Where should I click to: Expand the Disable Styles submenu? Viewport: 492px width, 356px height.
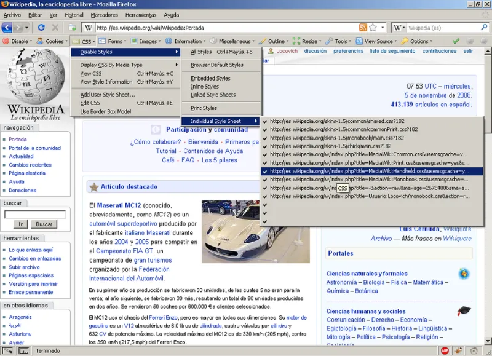click(x=126, y=52)
